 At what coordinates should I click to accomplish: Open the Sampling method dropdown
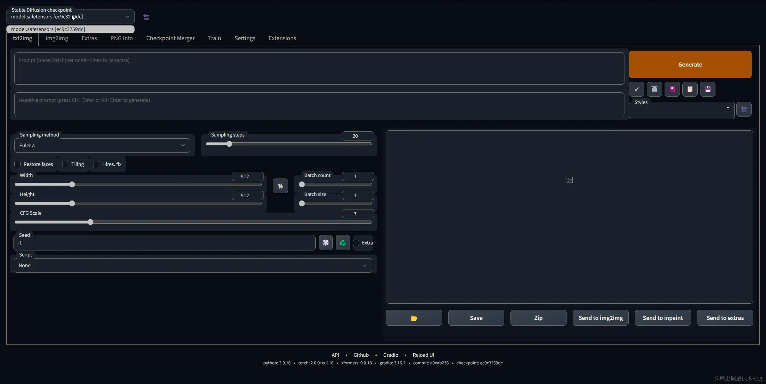102,145
